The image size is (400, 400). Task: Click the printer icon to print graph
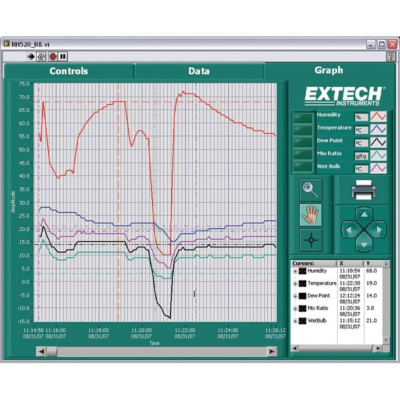(363, 190)
